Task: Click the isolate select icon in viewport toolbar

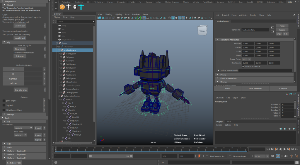Action: point(210,18)
